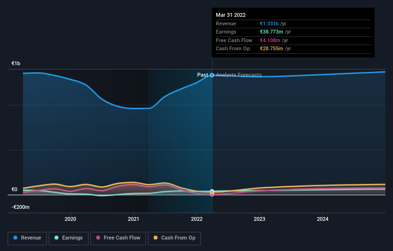The width and height of the screenshot is (393, 251).
Task: Toggle the Cash From Op legend button
Action: (174, 238)
